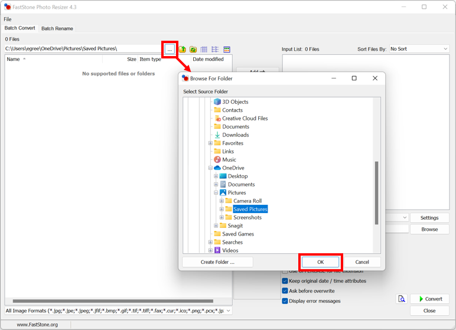456x330 pixels.
Task: Select the Documents folder above Downloads
Action: (x=236, y=127)
